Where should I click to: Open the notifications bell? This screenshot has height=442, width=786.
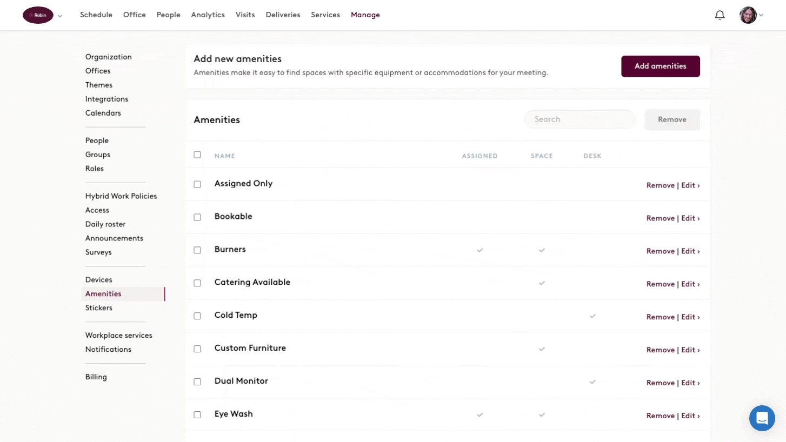[720, 15]
